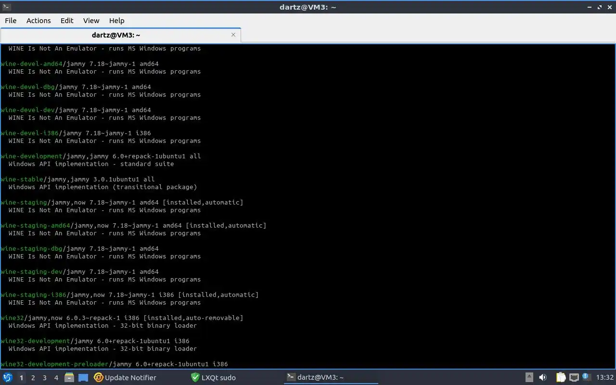Click wine-staging-i386 package name

(34, 295)
